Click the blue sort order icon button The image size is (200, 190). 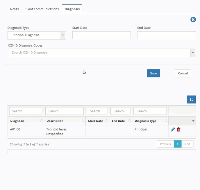tap(191, 99)
